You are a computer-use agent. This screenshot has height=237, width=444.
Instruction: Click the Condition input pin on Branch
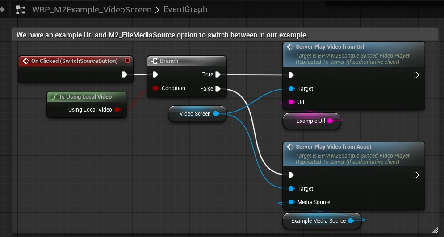click(x=155, y=88)
